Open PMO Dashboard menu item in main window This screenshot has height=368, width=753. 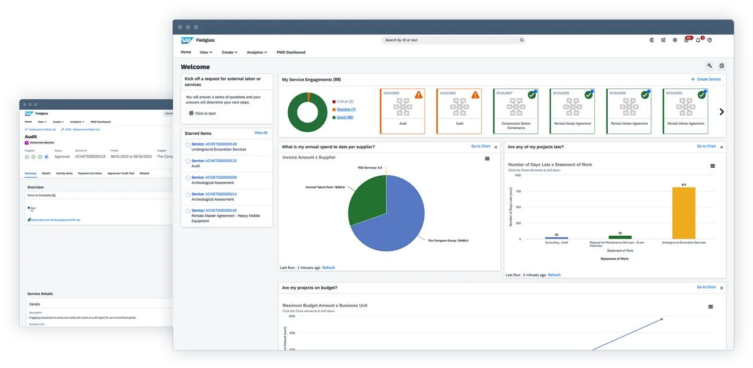(x=291, y=52)
